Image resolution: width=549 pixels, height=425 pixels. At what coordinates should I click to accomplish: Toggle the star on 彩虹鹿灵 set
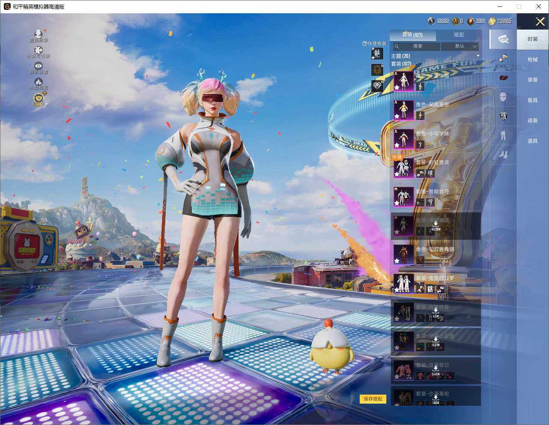[x=397, y=174]
